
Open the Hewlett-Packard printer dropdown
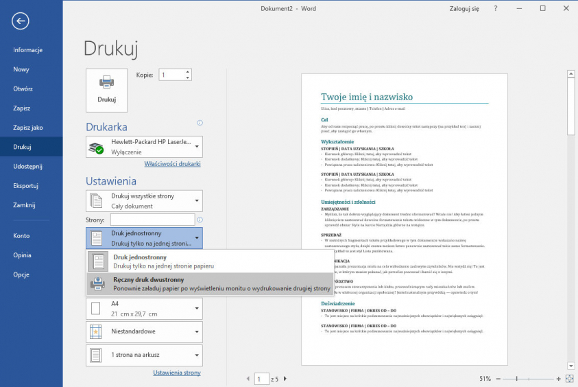coord(144,147)
